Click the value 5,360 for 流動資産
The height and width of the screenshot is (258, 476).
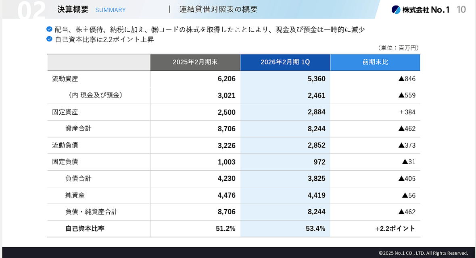[x=316, y=79]
